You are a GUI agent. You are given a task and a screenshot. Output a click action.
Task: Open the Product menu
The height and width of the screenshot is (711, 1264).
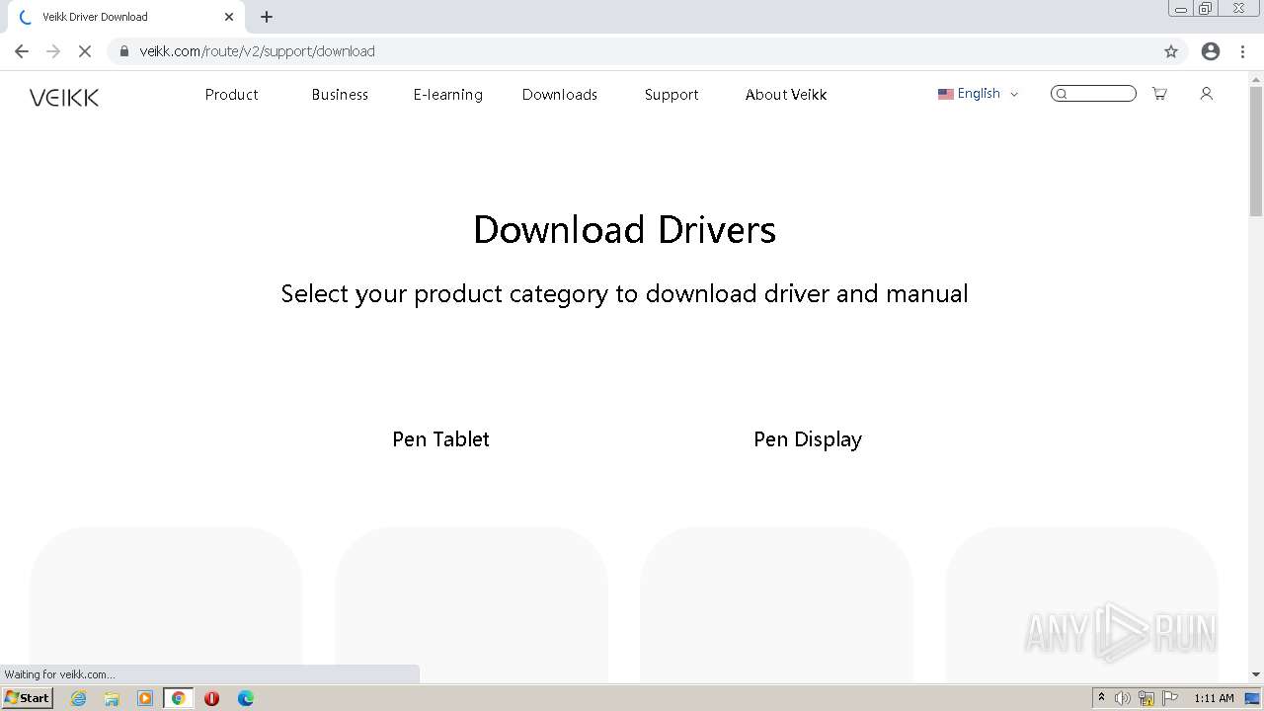232,95
